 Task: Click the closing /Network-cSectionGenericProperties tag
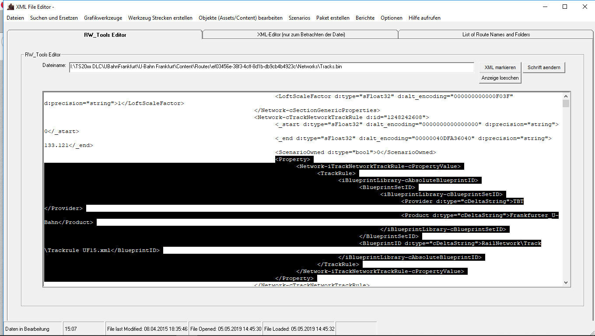317,110
